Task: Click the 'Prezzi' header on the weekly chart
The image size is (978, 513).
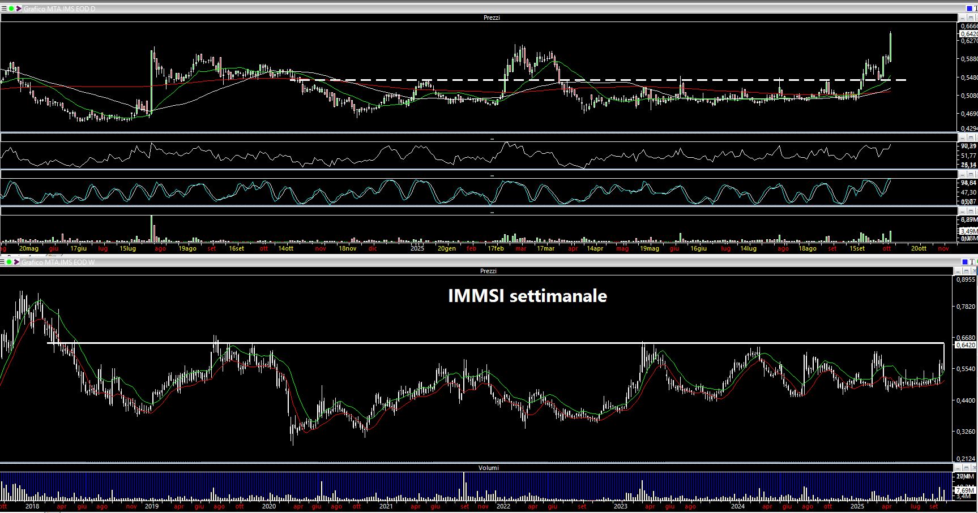Action: (x=488, y=271)
